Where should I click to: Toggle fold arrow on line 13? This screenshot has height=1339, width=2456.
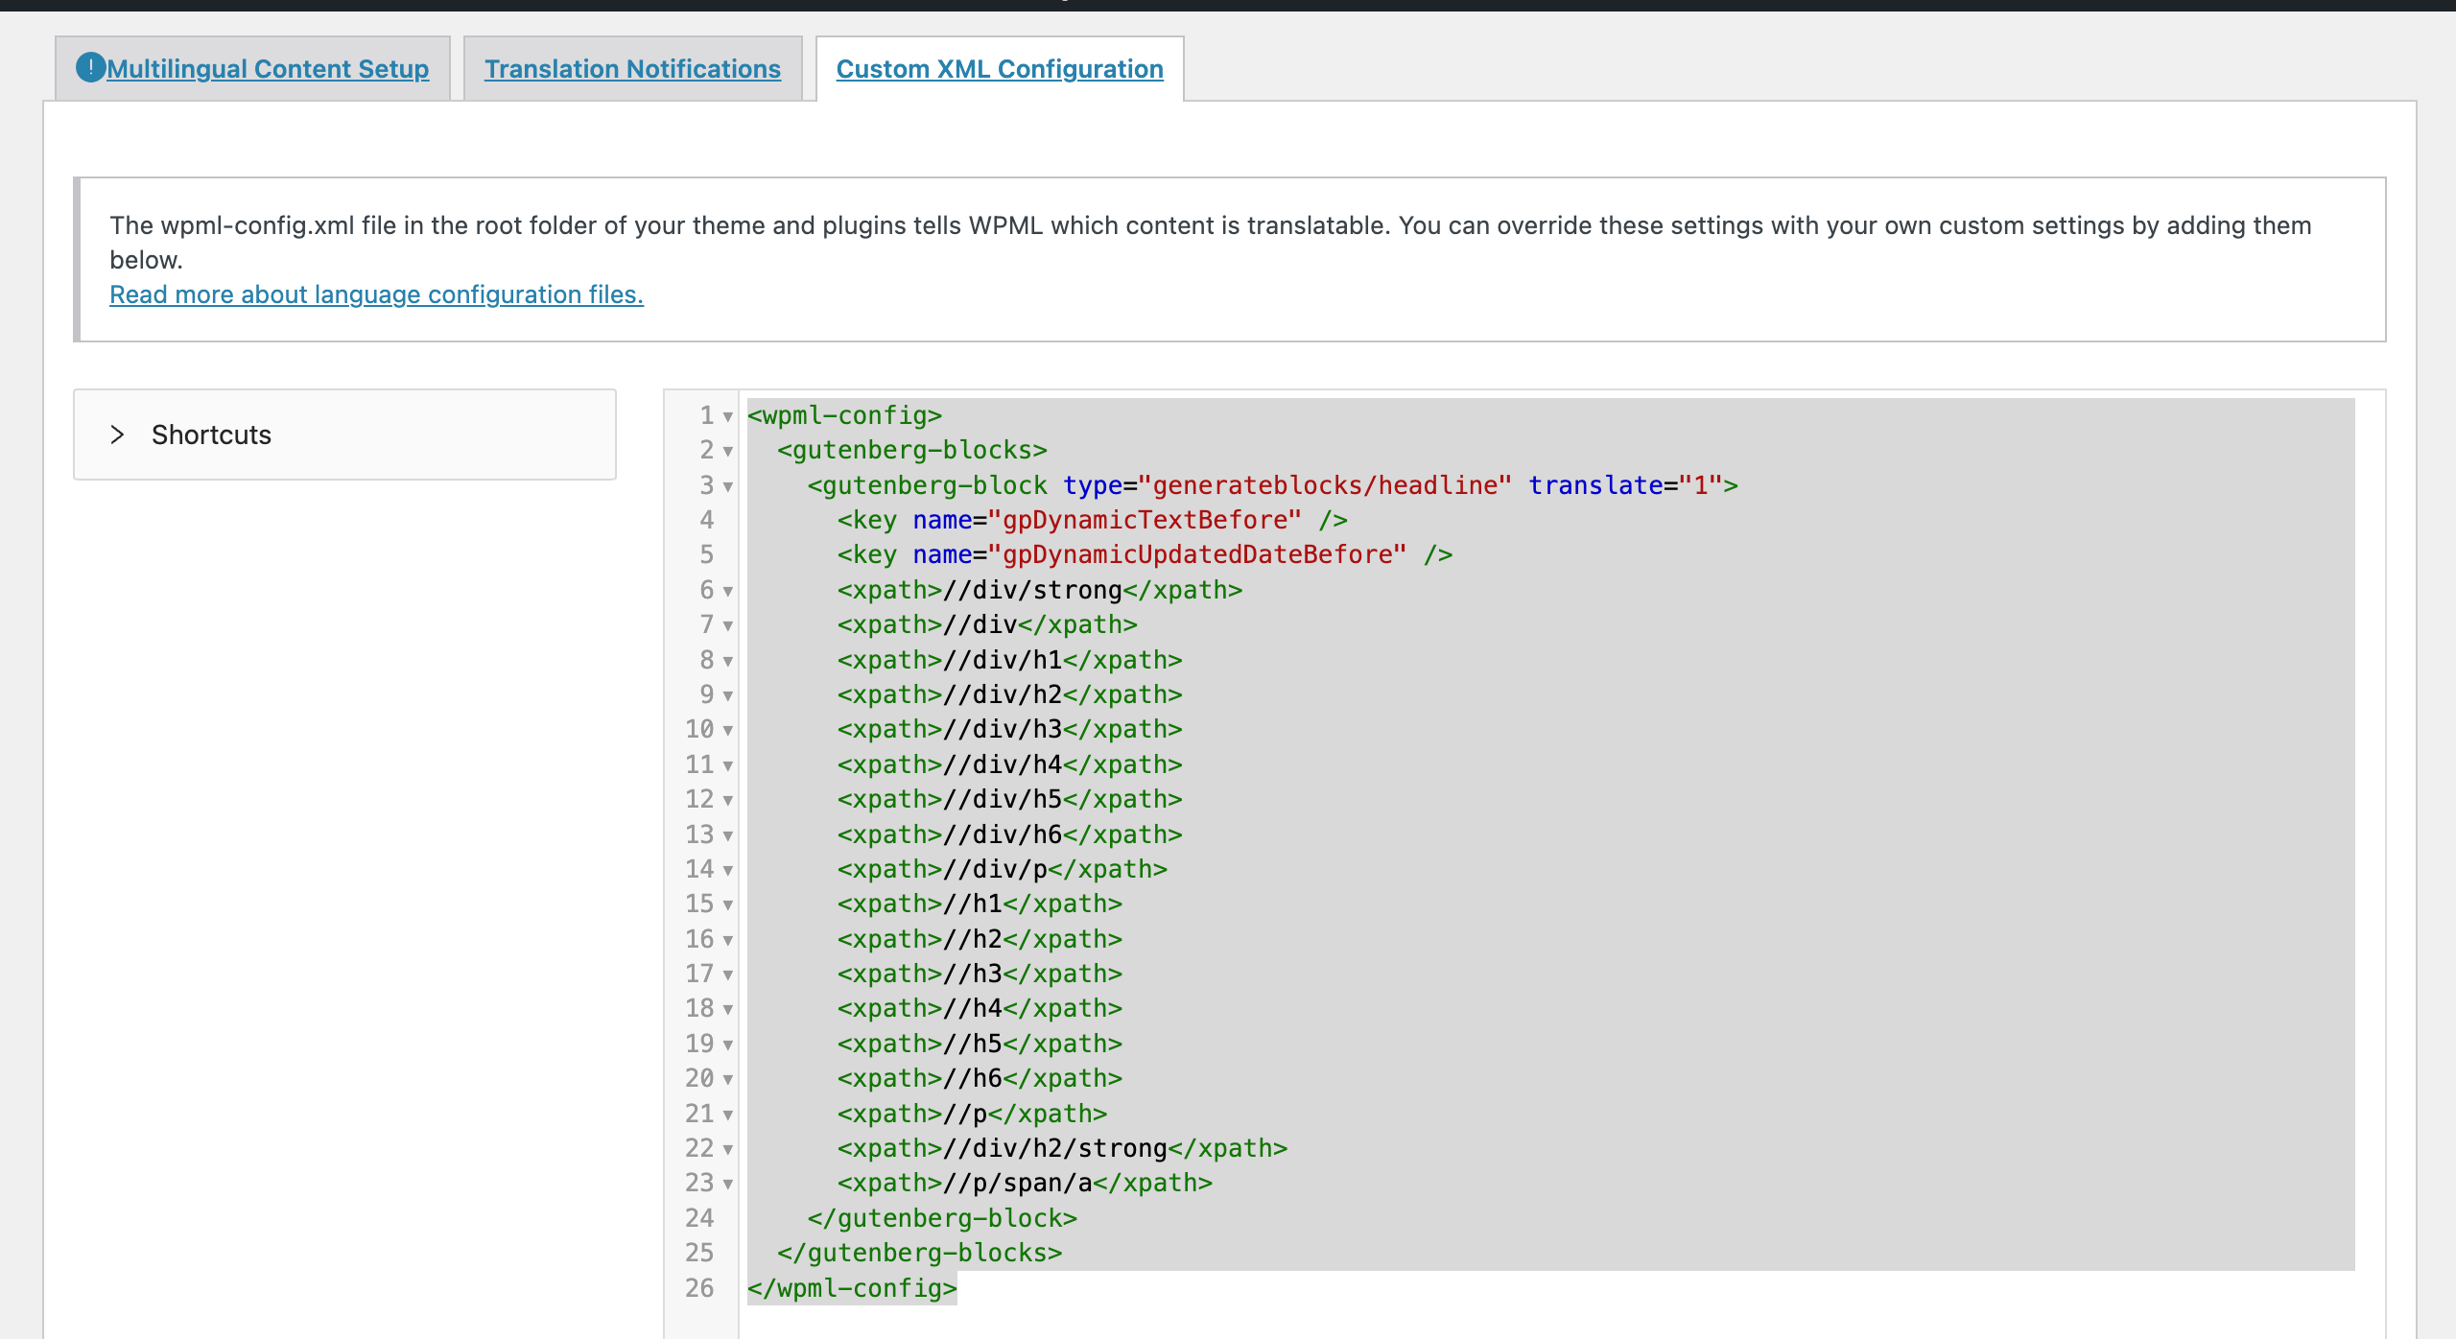point(728,835)
